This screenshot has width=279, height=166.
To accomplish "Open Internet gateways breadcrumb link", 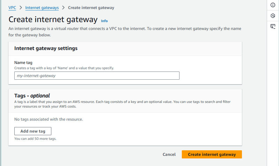I will click(x=42, y=8).
